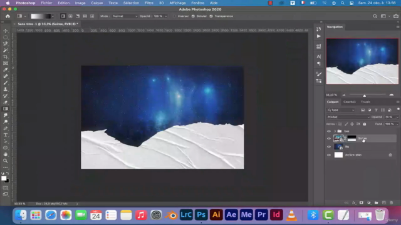
Task: Switch to the Couches tab
Action: [x=350, y=102]
